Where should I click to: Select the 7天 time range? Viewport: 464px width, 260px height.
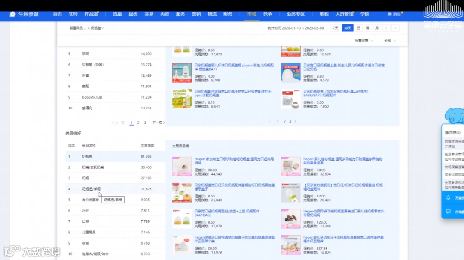(335, 28)
